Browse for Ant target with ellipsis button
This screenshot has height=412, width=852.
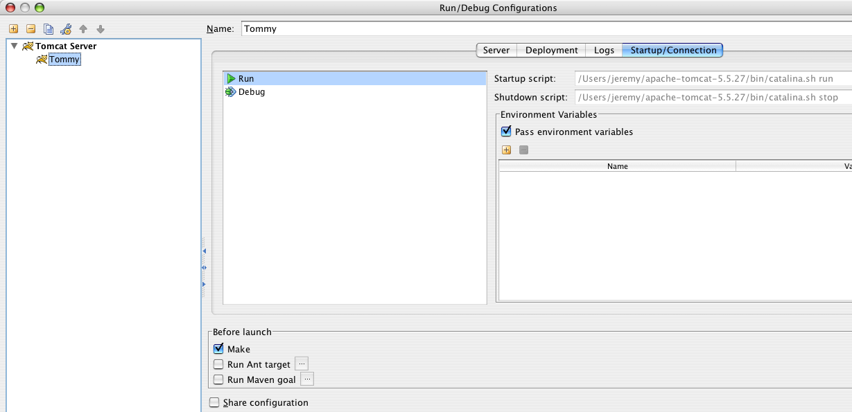point(302,364)
